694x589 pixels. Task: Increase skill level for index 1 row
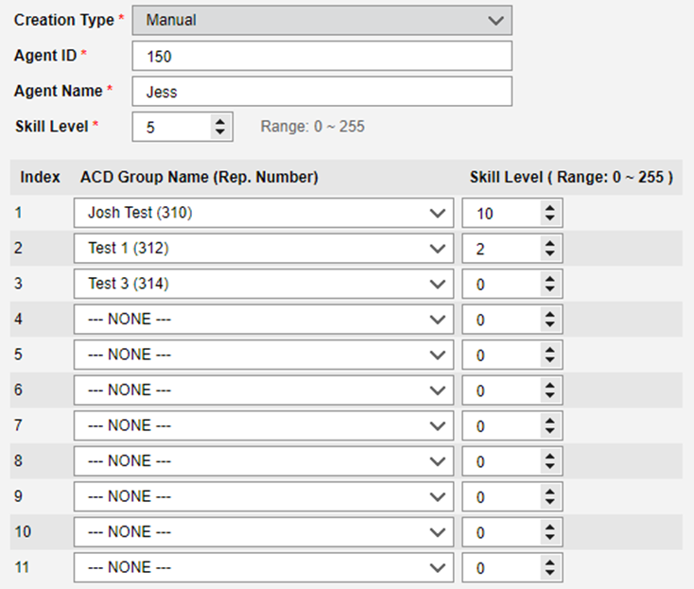pos(549,208)
